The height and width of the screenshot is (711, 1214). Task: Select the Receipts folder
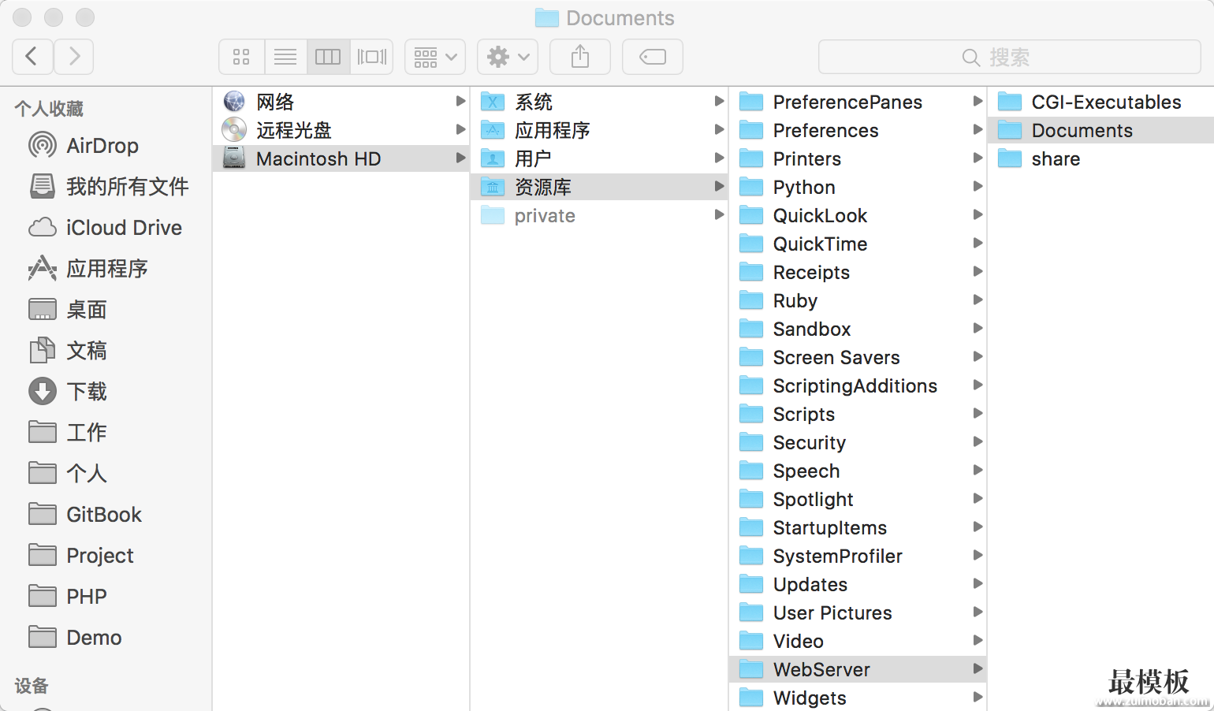(x=858, y=272)
